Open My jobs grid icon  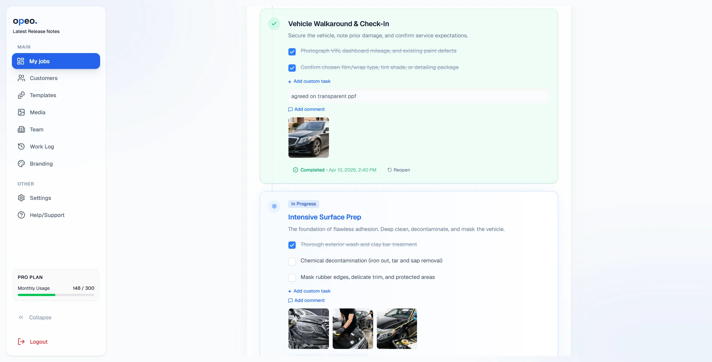tap(21, 61)
